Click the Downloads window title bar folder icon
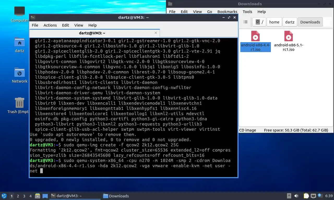 click(x=170, y=4)
